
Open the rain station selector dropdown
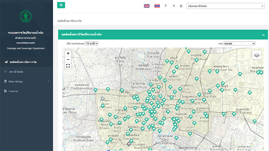click(226, 6)
